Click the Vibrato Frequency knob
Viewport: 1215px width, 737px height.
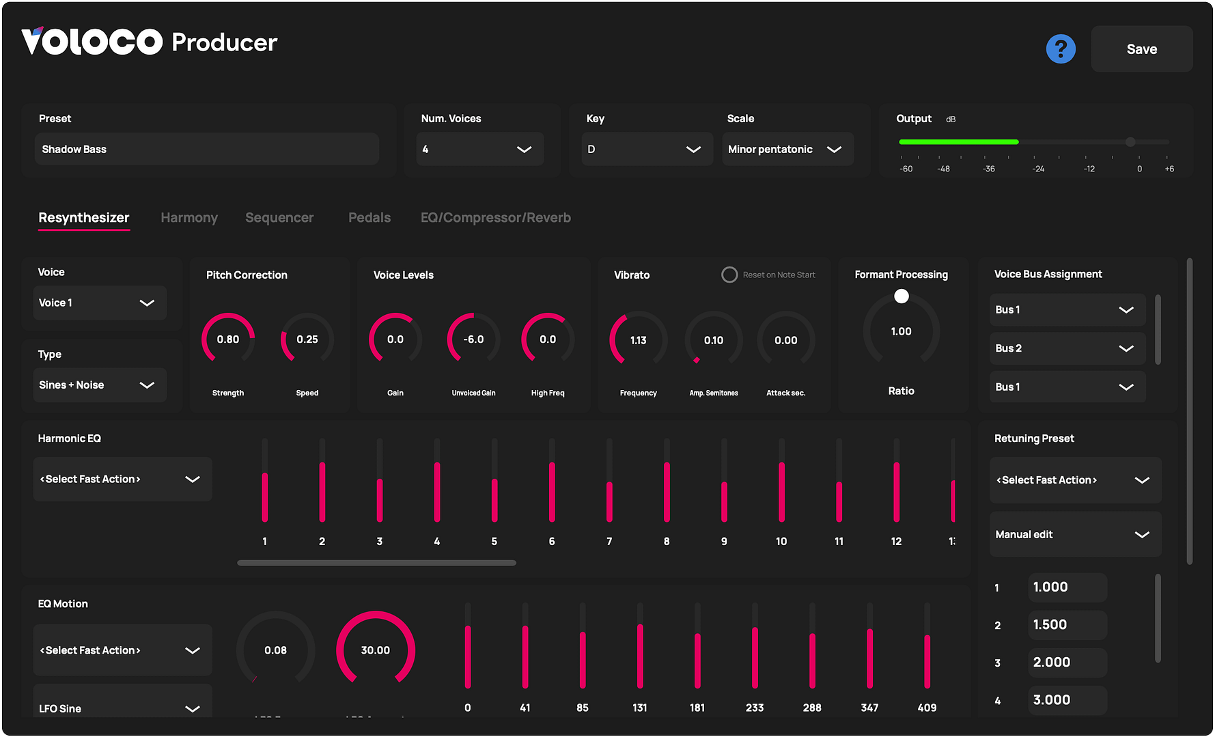point(639,340)
